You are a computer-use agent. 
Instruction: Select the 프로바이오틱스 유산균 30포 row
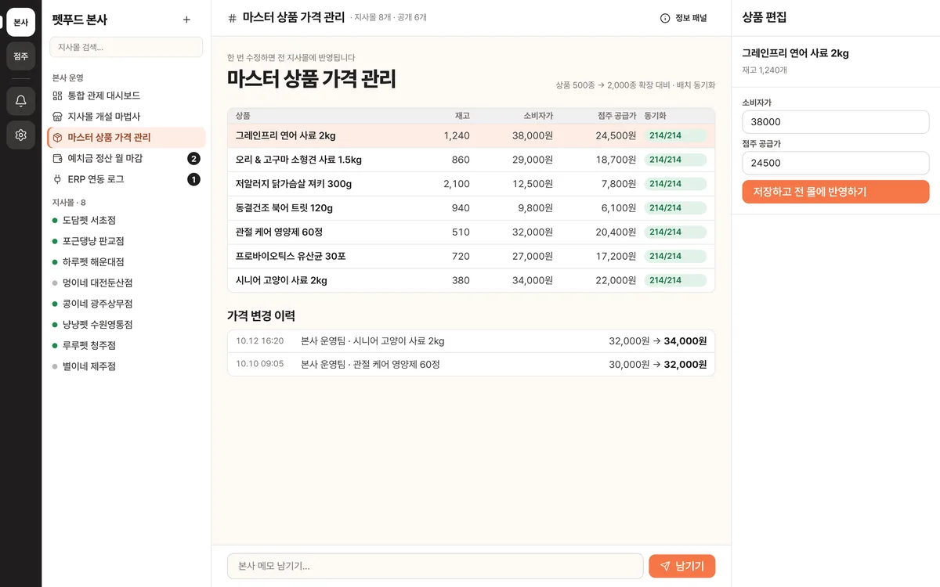[471, 256]
